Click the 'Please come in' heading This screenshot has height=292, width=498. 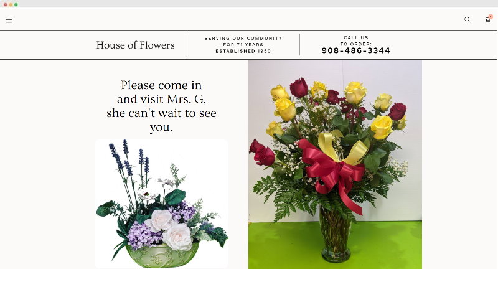(x=161, y=85)
